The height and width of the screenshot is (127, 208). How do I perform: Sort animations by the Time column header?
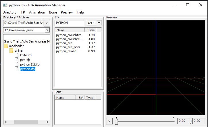click(x=91, y=30)
